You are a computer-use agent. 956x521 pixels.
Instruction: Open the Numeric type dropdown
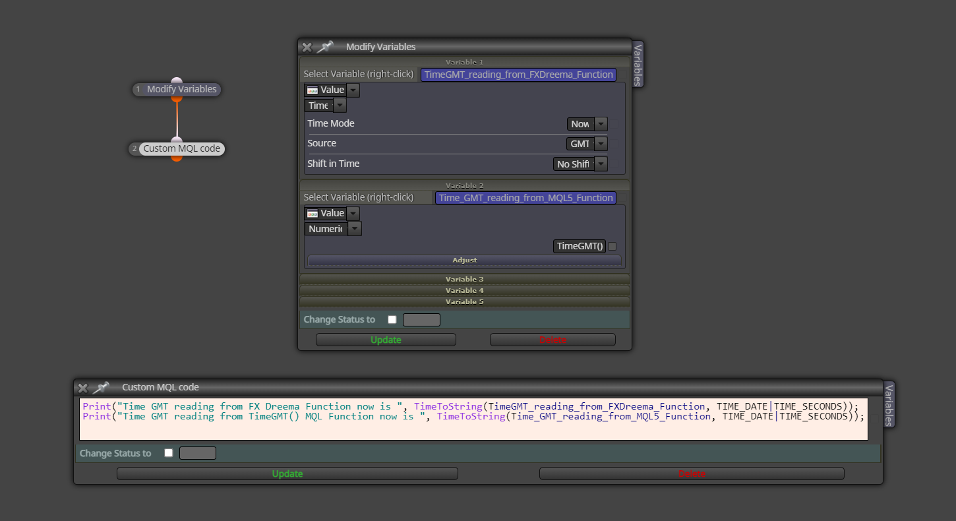click(355, 229)
